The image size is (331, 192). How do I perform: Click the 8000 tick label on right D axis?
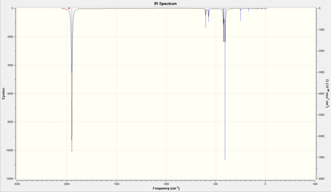322,179
